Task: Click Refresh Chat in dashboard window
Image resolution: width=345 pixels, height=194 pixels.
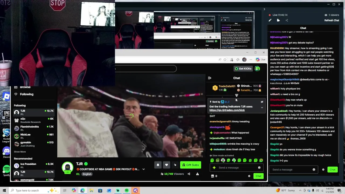Action: (x=332, y=20)
